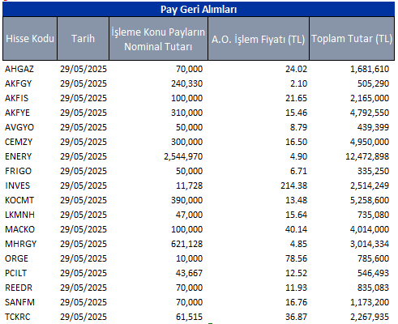Click the Pay Geri Alımları title banner
The image size is (398, 324).
tap(199, 9)
